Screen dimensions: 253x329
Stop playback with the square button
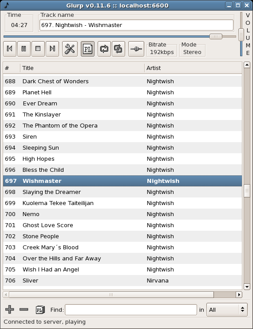(x=38, y=49)
